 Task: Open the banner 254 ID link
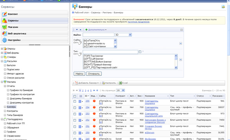point(87,107)
